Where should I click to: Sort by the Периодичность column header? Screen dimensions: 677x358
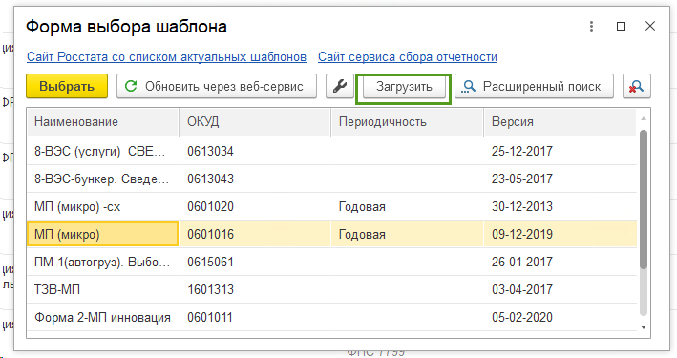pos(407,122)
